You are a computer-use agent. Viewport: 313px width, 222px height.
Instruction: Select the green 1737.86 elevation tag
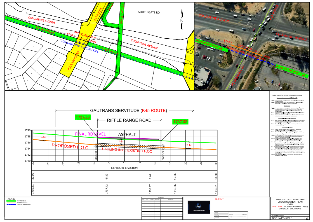(x=83, y=117)
